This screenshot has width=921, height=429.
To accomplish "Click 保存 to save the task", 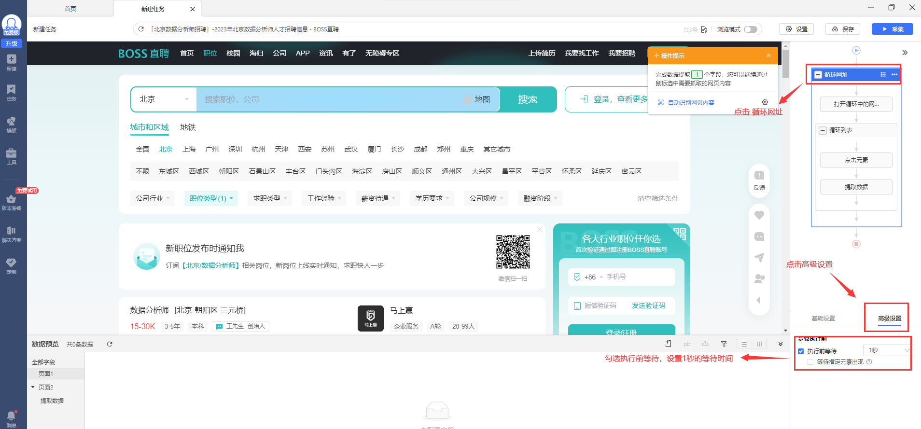I will (x=843, y=29).
